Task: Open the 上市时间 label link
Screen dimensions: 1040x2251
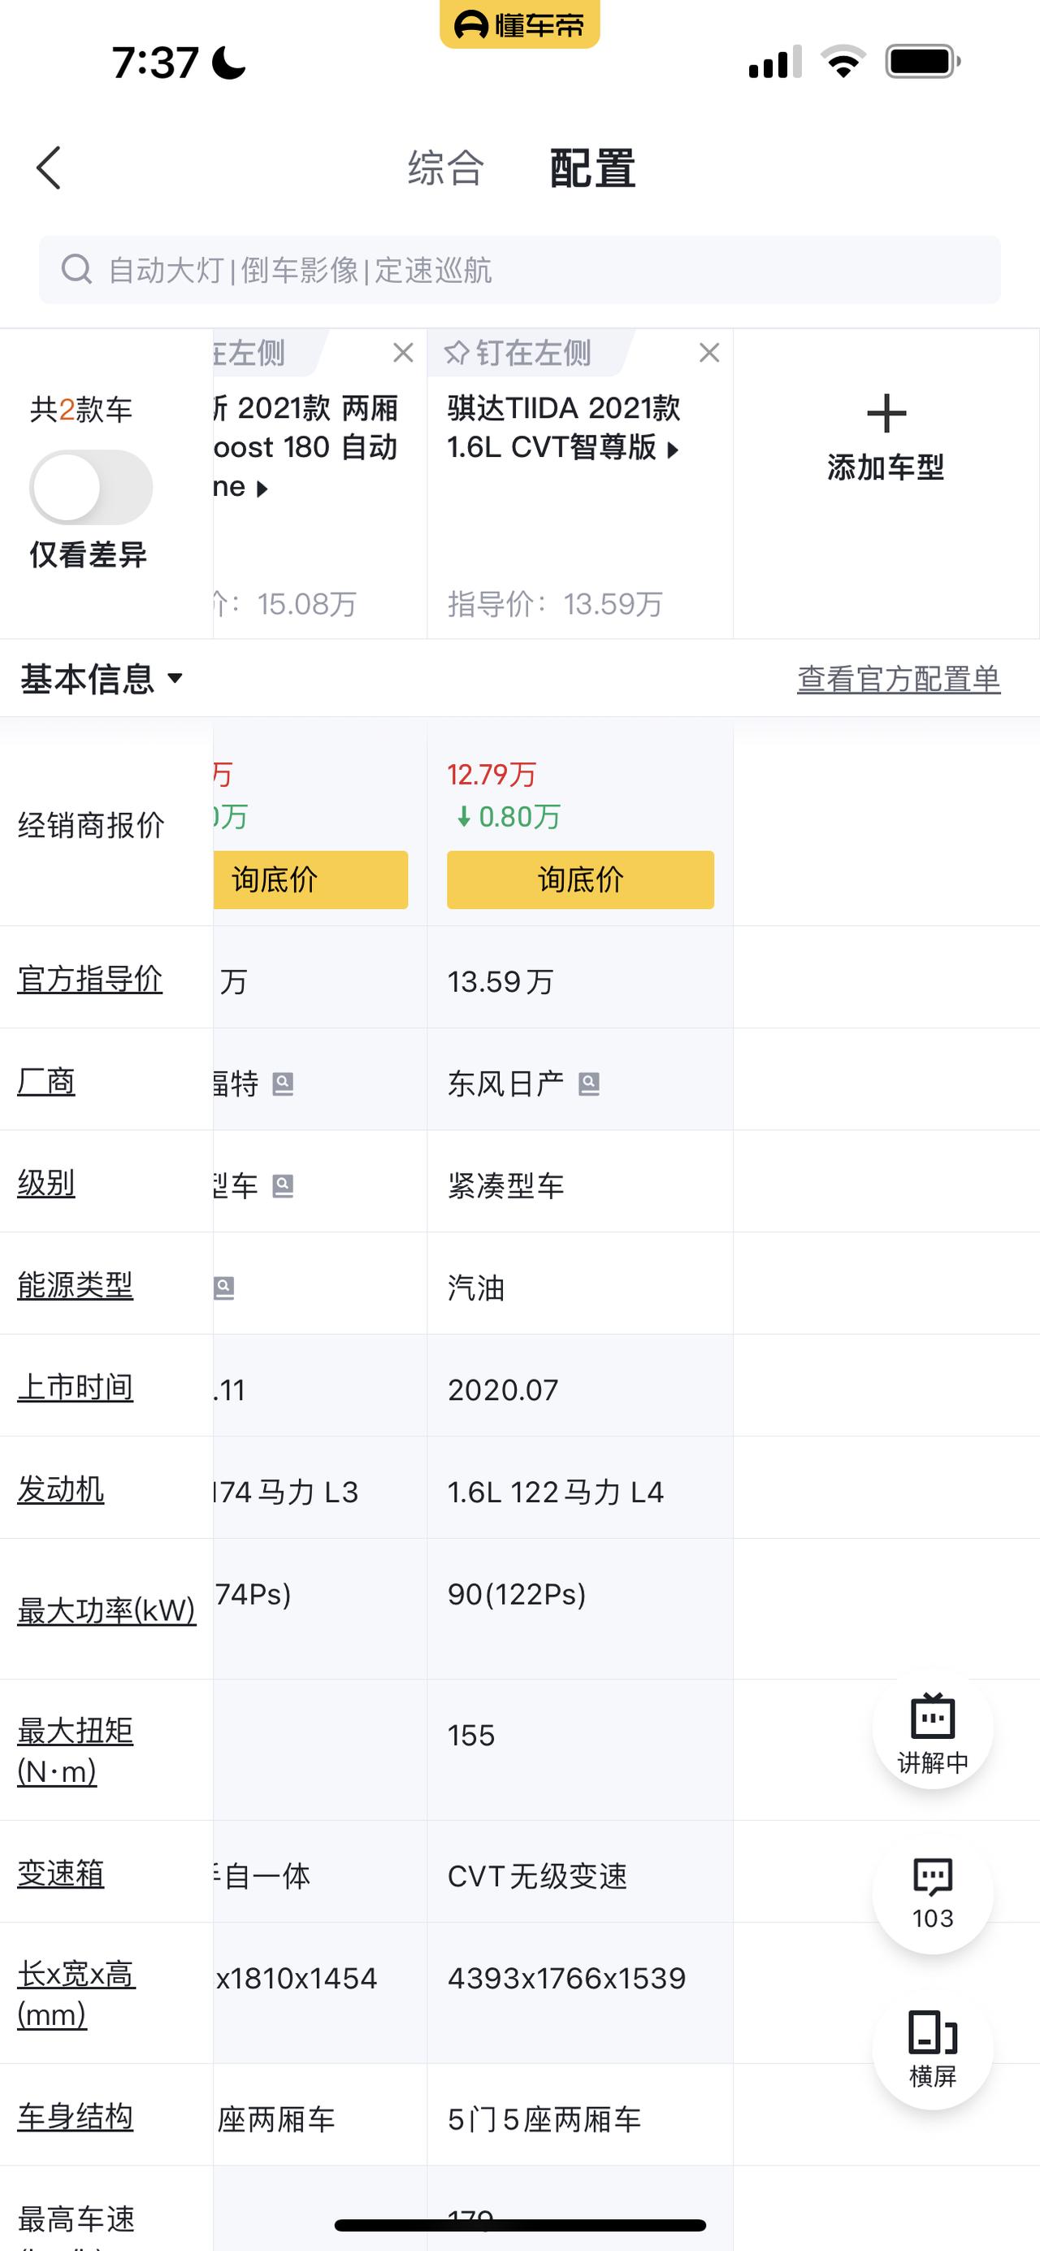Action: (x=75, y=1388)
